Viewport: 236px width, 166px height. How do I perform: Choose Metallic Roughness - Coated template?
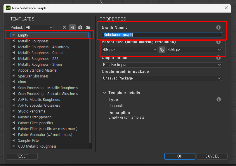click(x=50, y=53)
